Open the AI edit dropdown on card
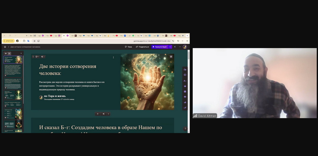 tap(43, 57)
